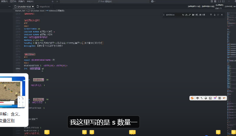Click the Sogou S logo icon

[x=192, y=98]
